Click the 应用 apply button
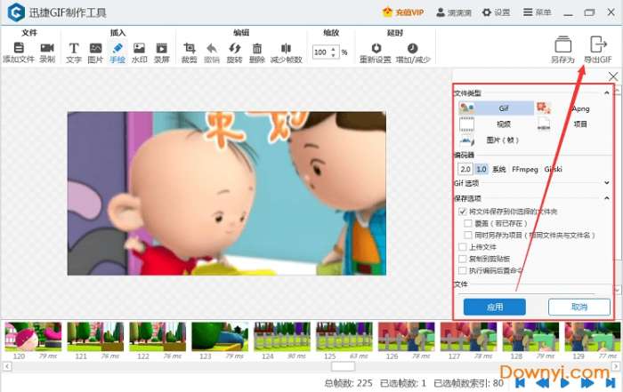 [495, 307]
